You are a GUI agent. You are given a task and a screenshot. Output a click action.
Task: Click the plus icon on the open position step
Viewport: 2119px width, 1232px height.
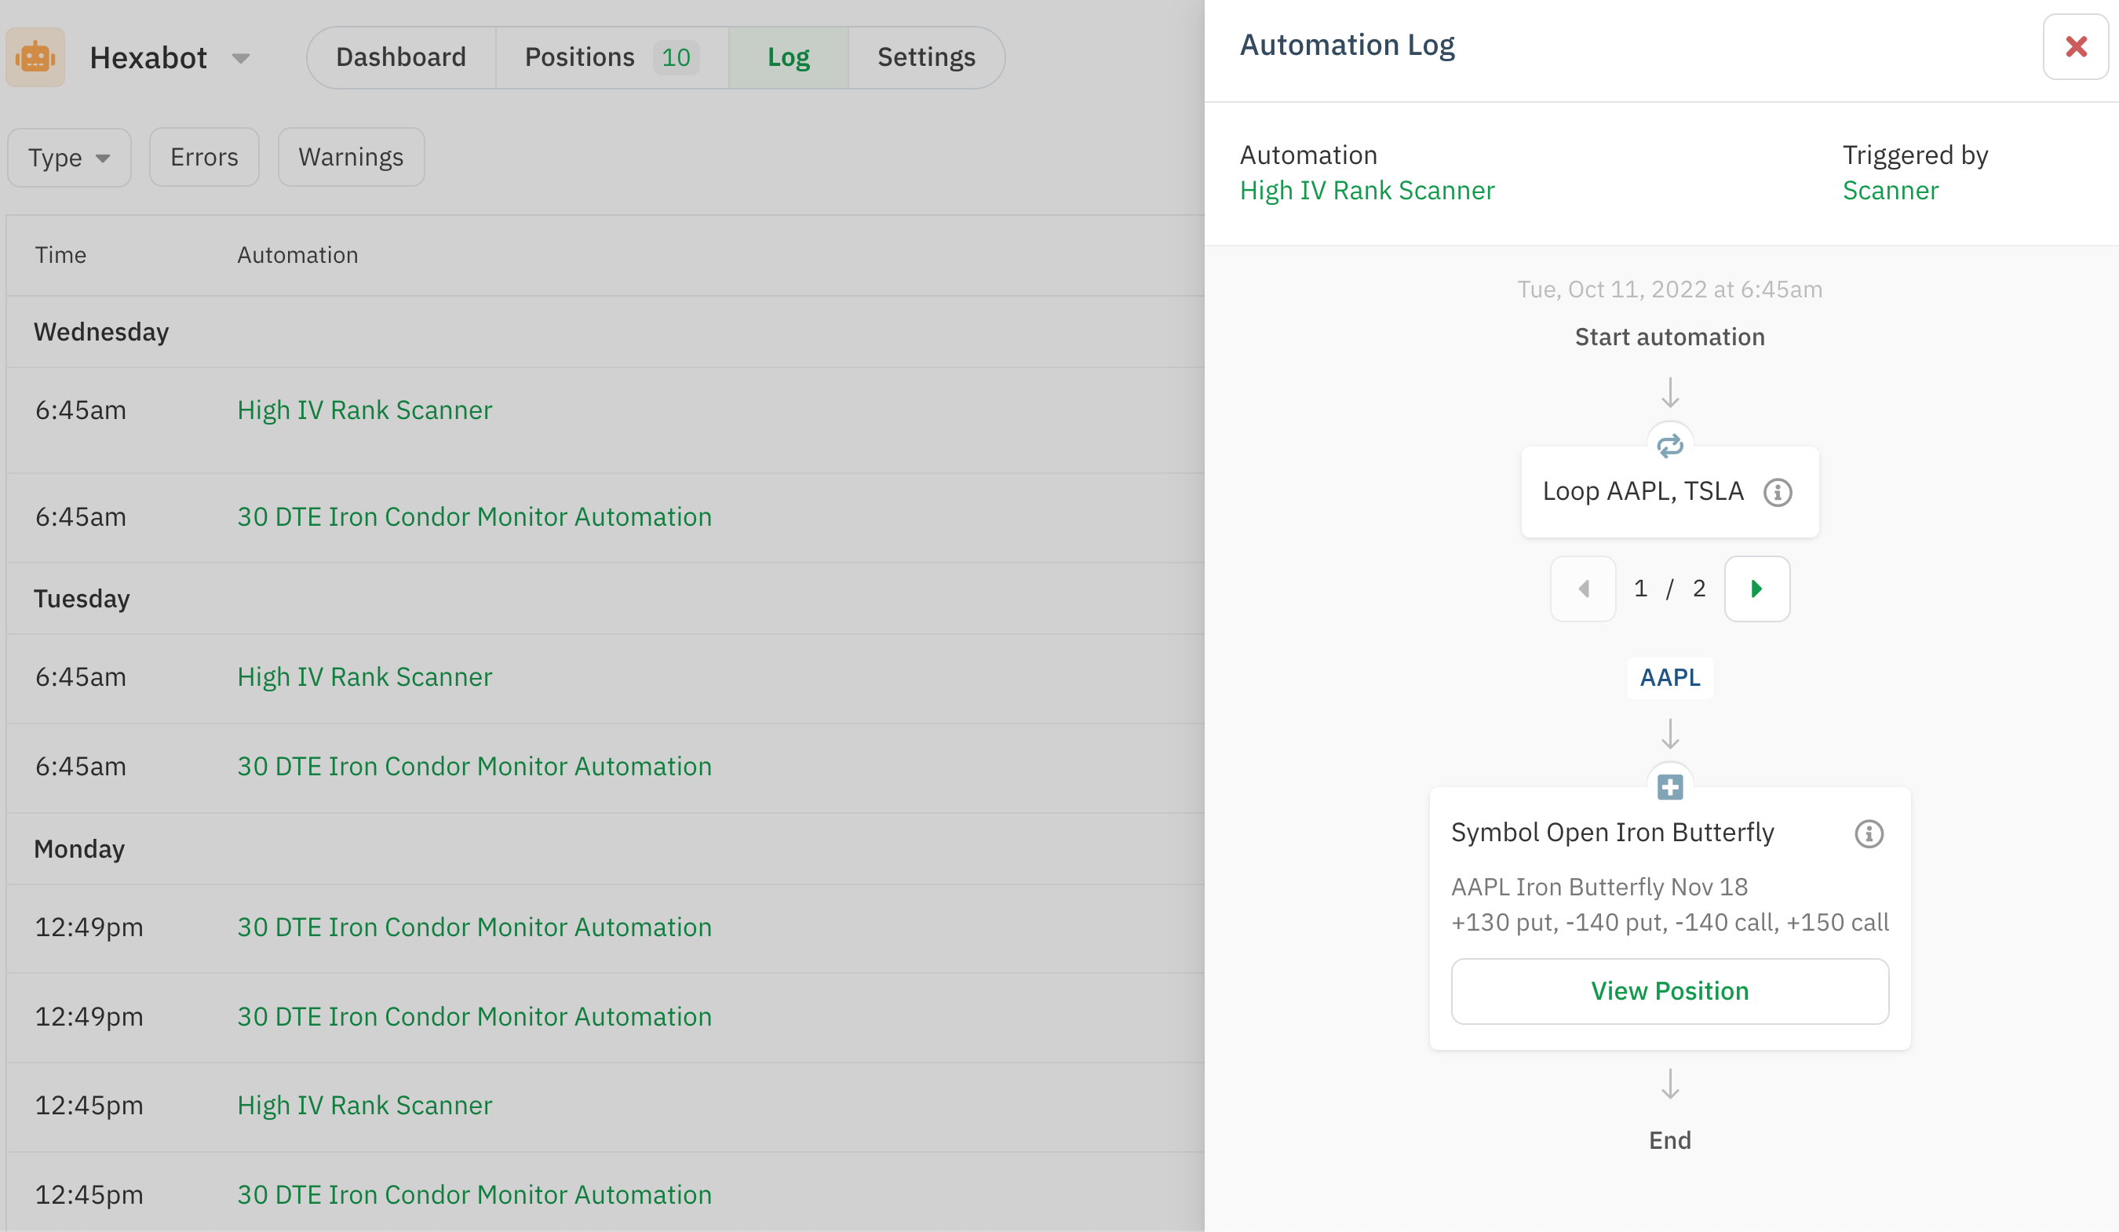[x=1669, y=786]
